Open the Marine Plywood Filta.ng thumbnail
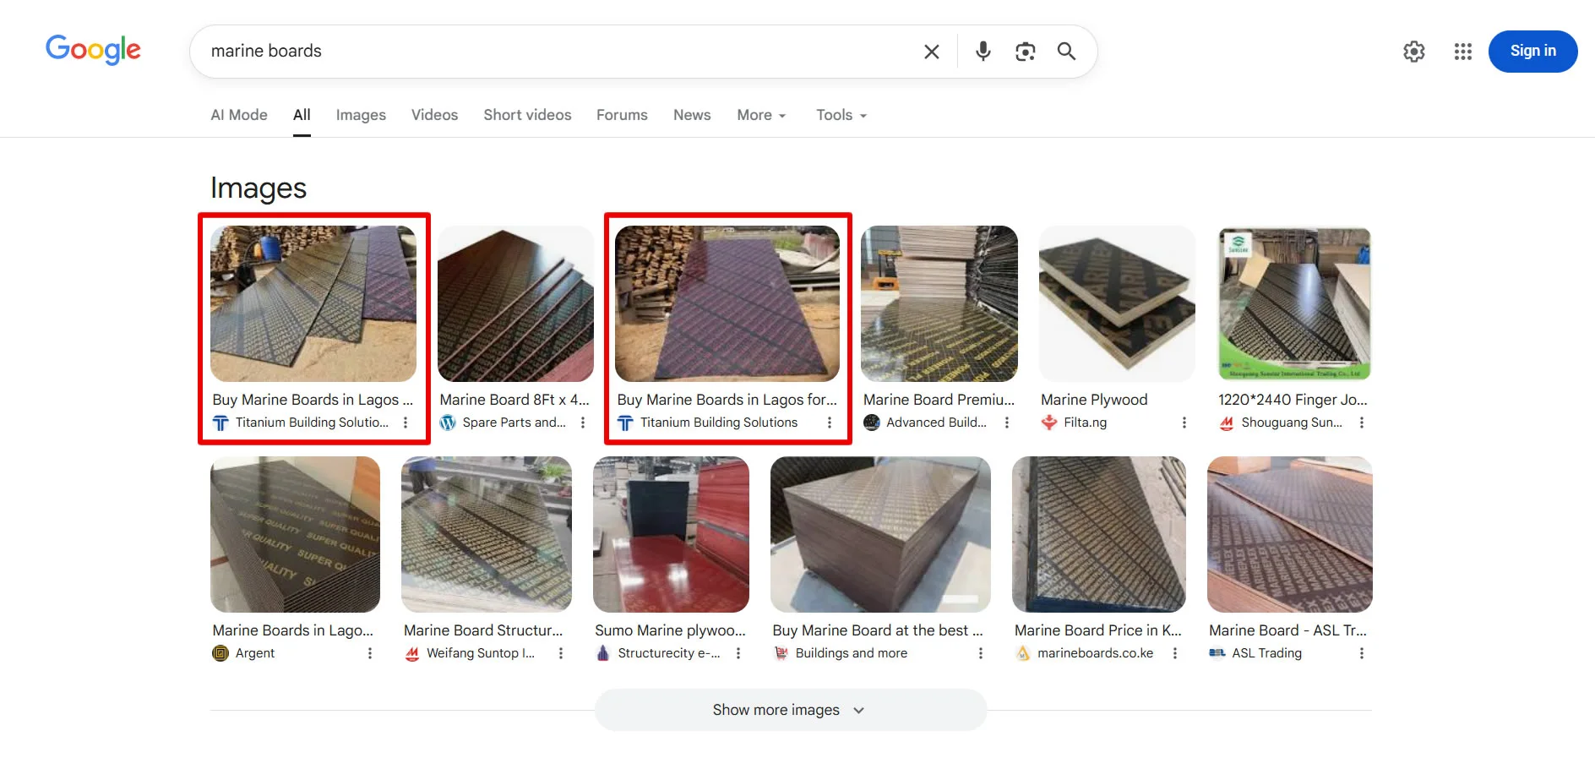Image resolution: width=1595 pixels, height=758 pixels. (x=1116, y=303)
